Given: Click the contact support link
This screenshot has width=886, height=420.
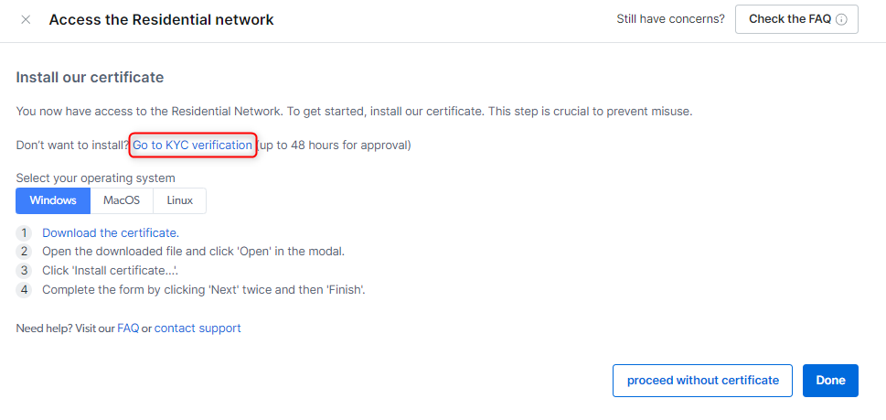Looking at the screenshot, I should click(197, 328).
